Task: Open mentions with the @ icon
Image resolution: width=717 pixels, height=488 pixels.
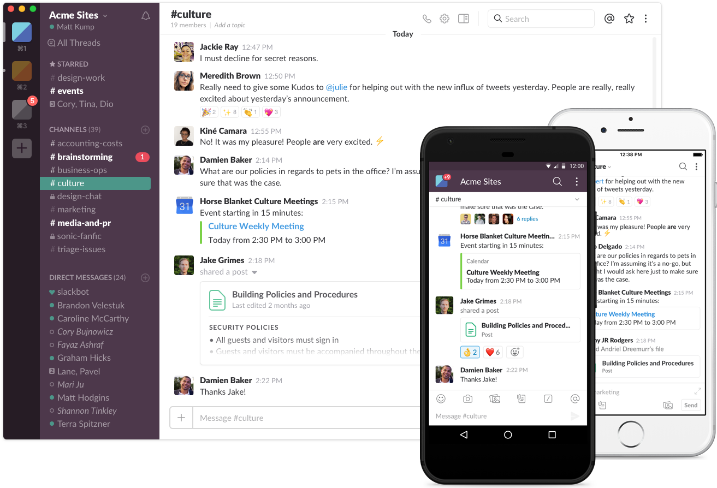Action: pos(609,19)
